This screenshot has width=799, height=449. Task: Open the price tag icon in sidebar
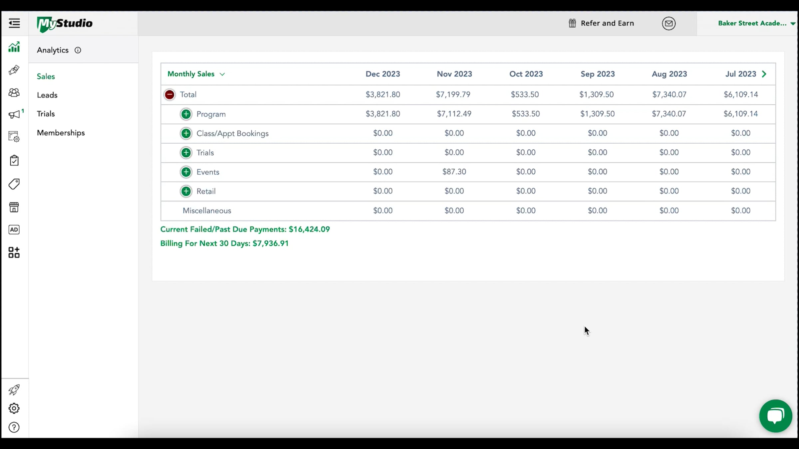14,184
